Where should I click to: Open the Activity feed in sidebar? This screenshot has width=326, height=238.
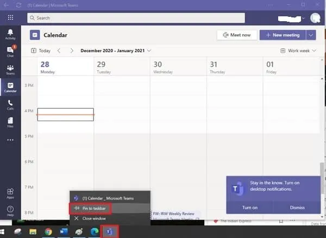pos(10,34)
